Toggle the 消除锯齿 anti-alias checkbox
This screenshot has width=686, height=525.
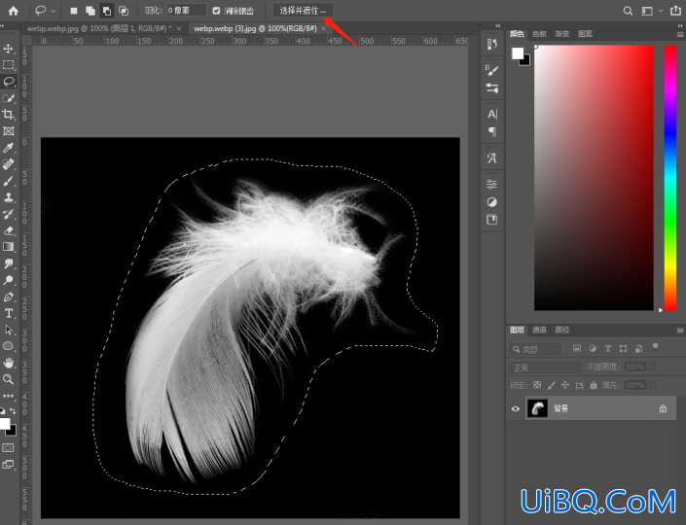coord(216,11)
